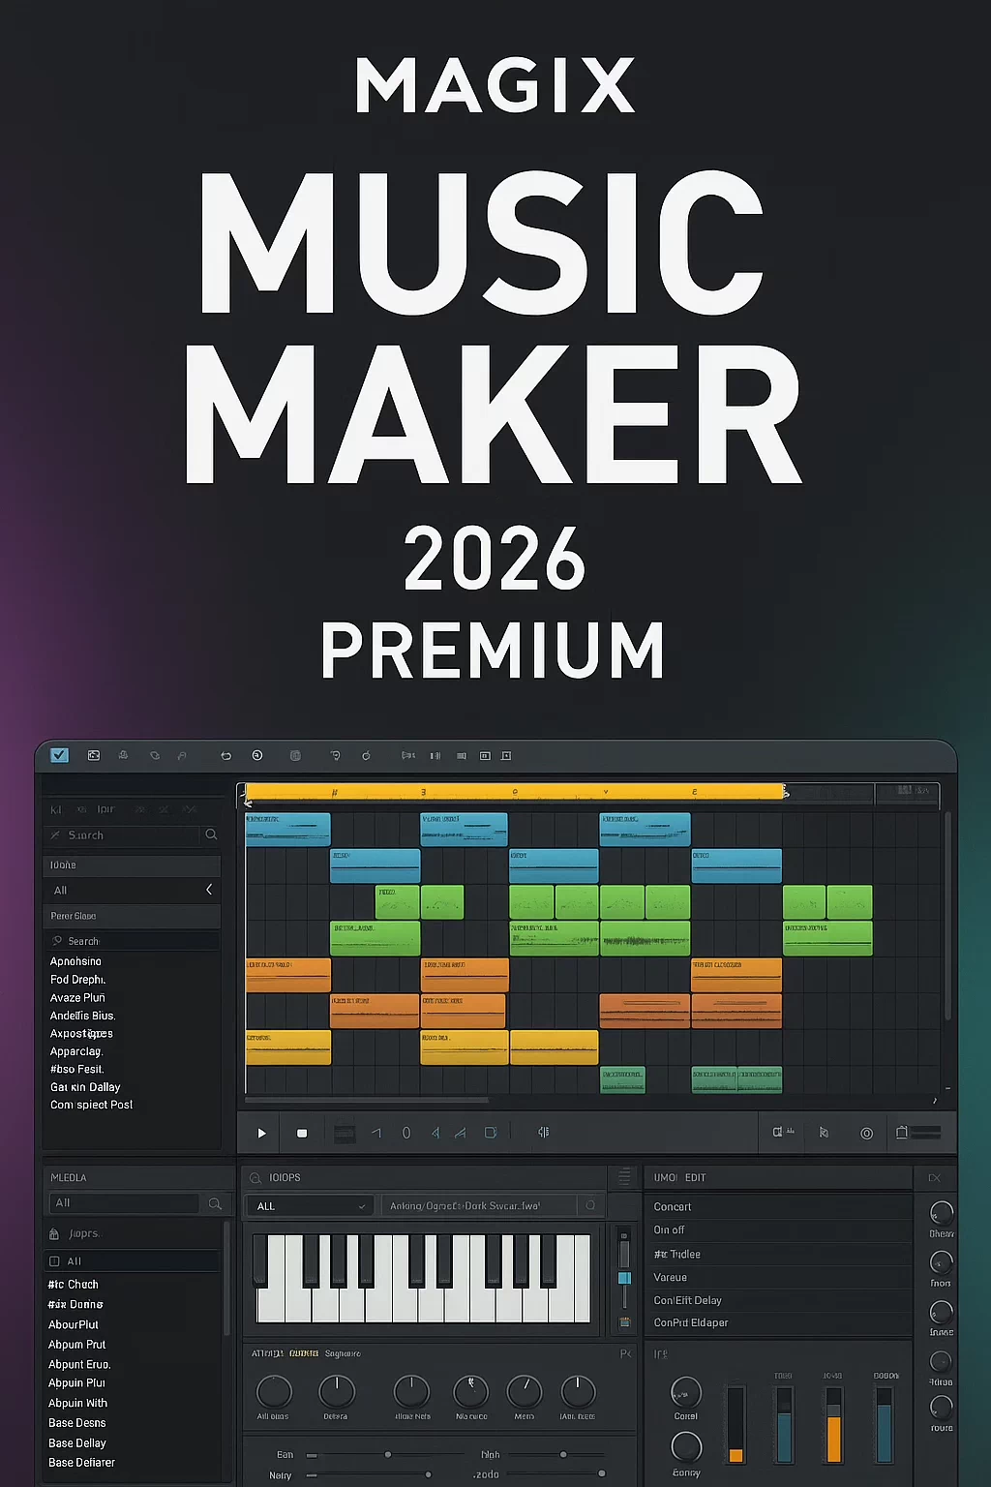Click the first blue clip in the top track
Viewport: 991px width, 1487px height.
coord(287,829)
